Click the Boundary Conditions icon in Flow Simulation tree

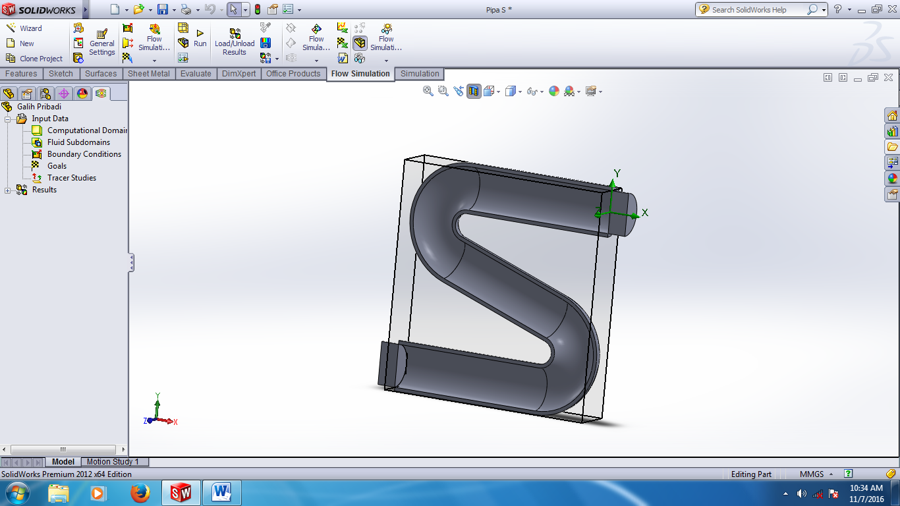[37, 154]
